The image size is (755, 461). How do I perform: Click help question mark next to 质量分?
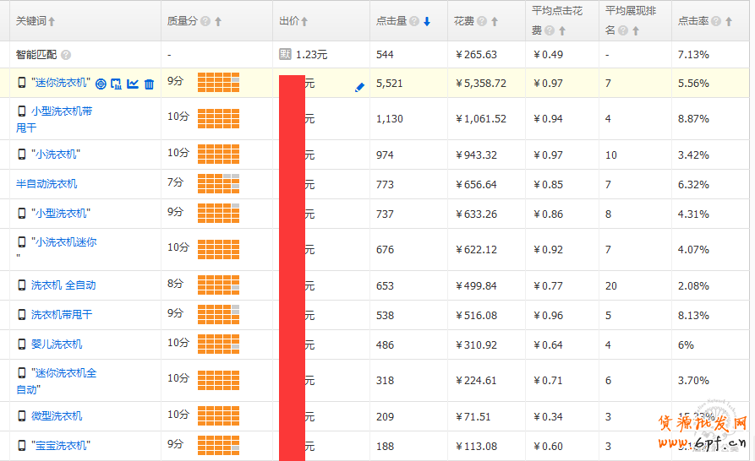pos(205,21)
